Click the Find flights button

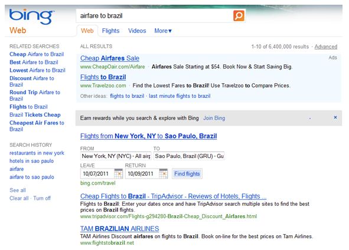pos(187,173)
